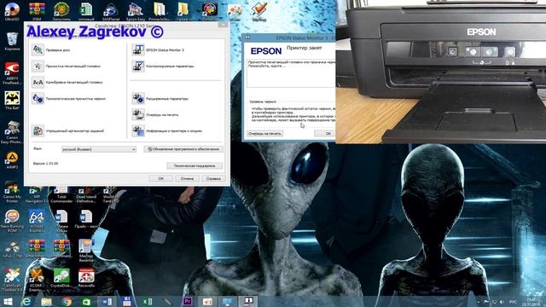Open printer and option information icon
Image resolution: width=546 pixels, height=307 pixels.
138,130
